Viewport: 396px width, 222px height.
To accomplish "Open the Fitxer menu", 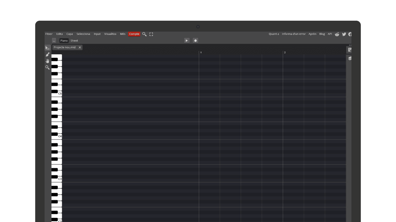I will (49, 34).
